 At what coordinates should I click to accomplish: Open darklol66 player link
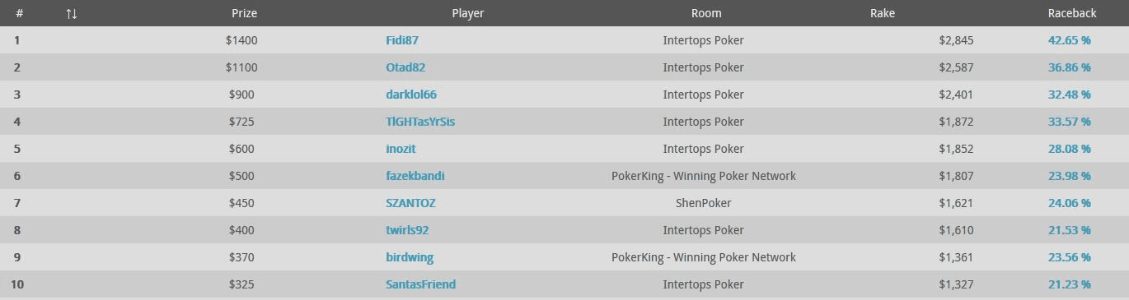click(411, 95)
